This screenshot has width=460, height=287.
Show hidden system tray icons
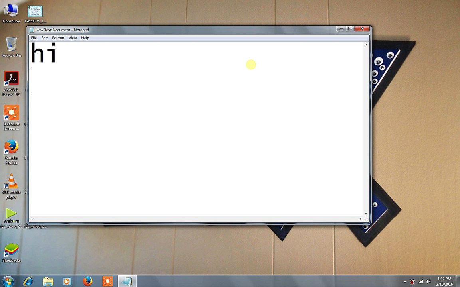pyautogui.click(x=405, y=282)
